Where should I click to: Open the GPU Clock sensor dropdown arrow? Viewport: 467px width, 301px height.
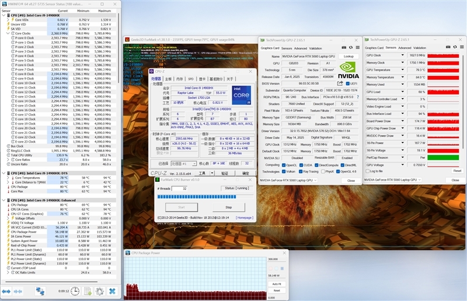coord(402,55)
